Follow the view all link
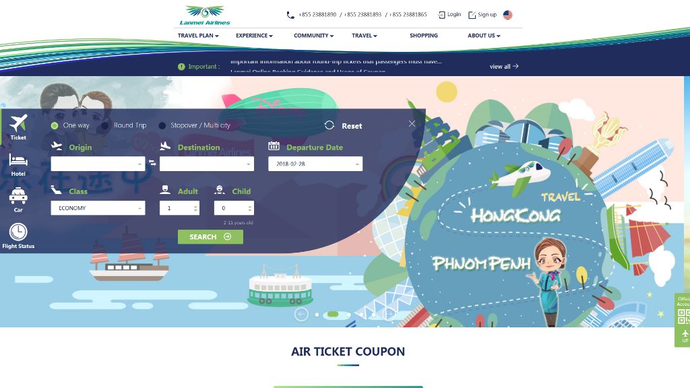The height and width of the screenshot is (388, 690). (504, 67)
